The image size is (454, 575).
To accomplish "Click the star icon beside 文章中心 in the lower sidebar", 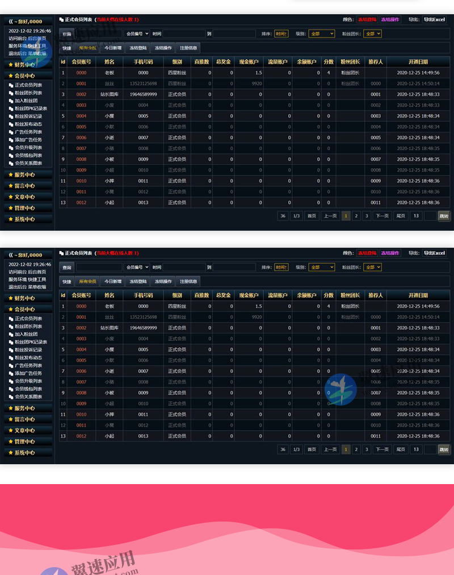I will pyautogui.click(x=10, y=431).
